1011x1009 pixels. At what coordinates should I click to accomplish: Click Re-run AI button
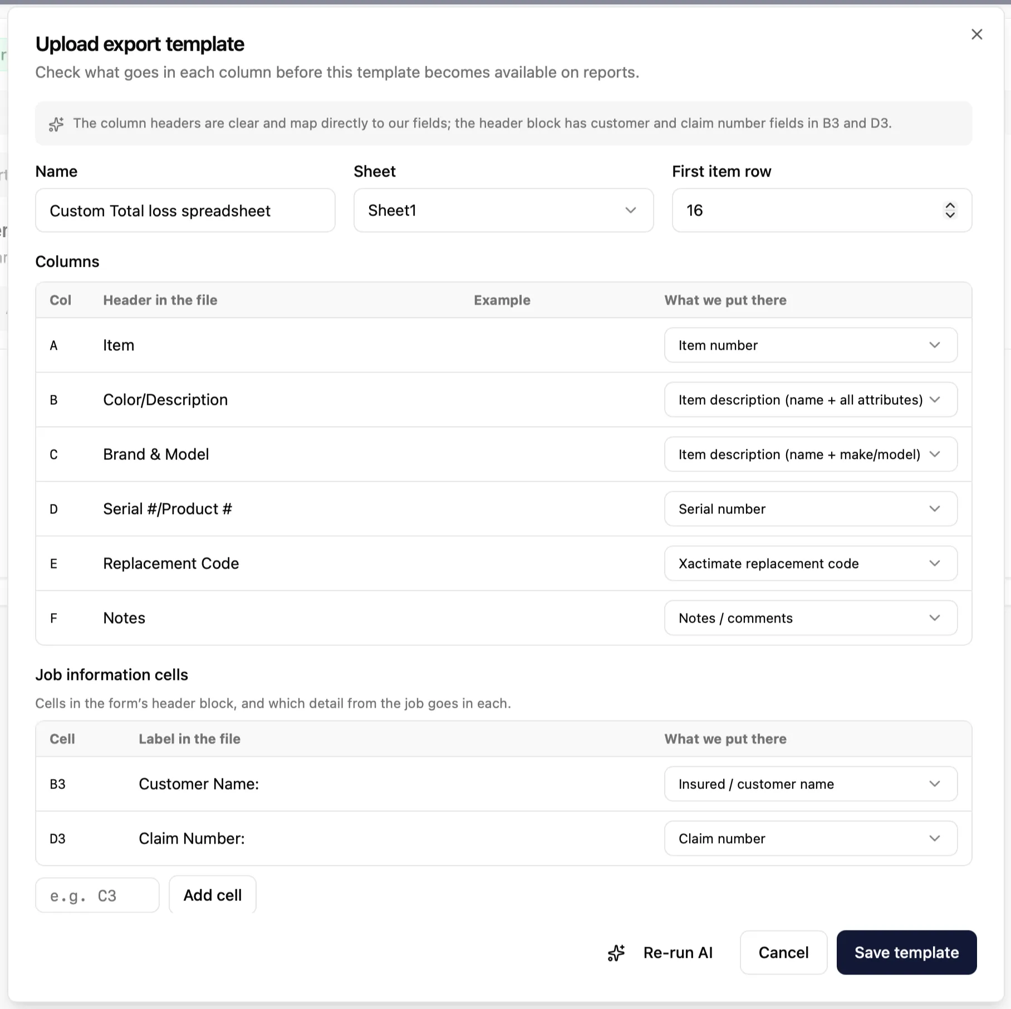click(x=660, y=953)
